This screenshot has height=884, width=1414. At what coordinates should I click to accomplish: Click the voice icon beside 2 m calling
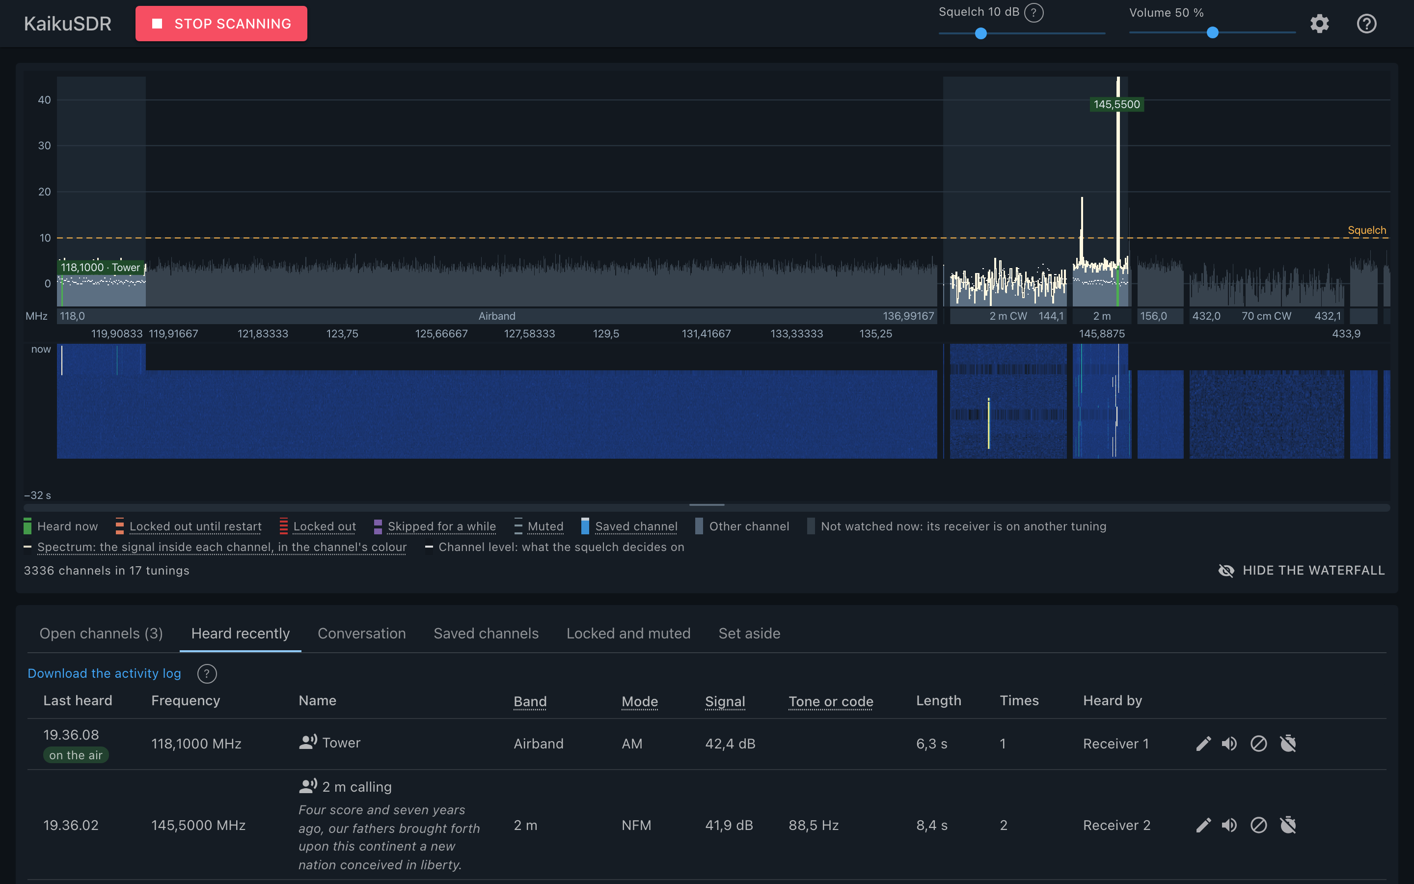point(308,786)
